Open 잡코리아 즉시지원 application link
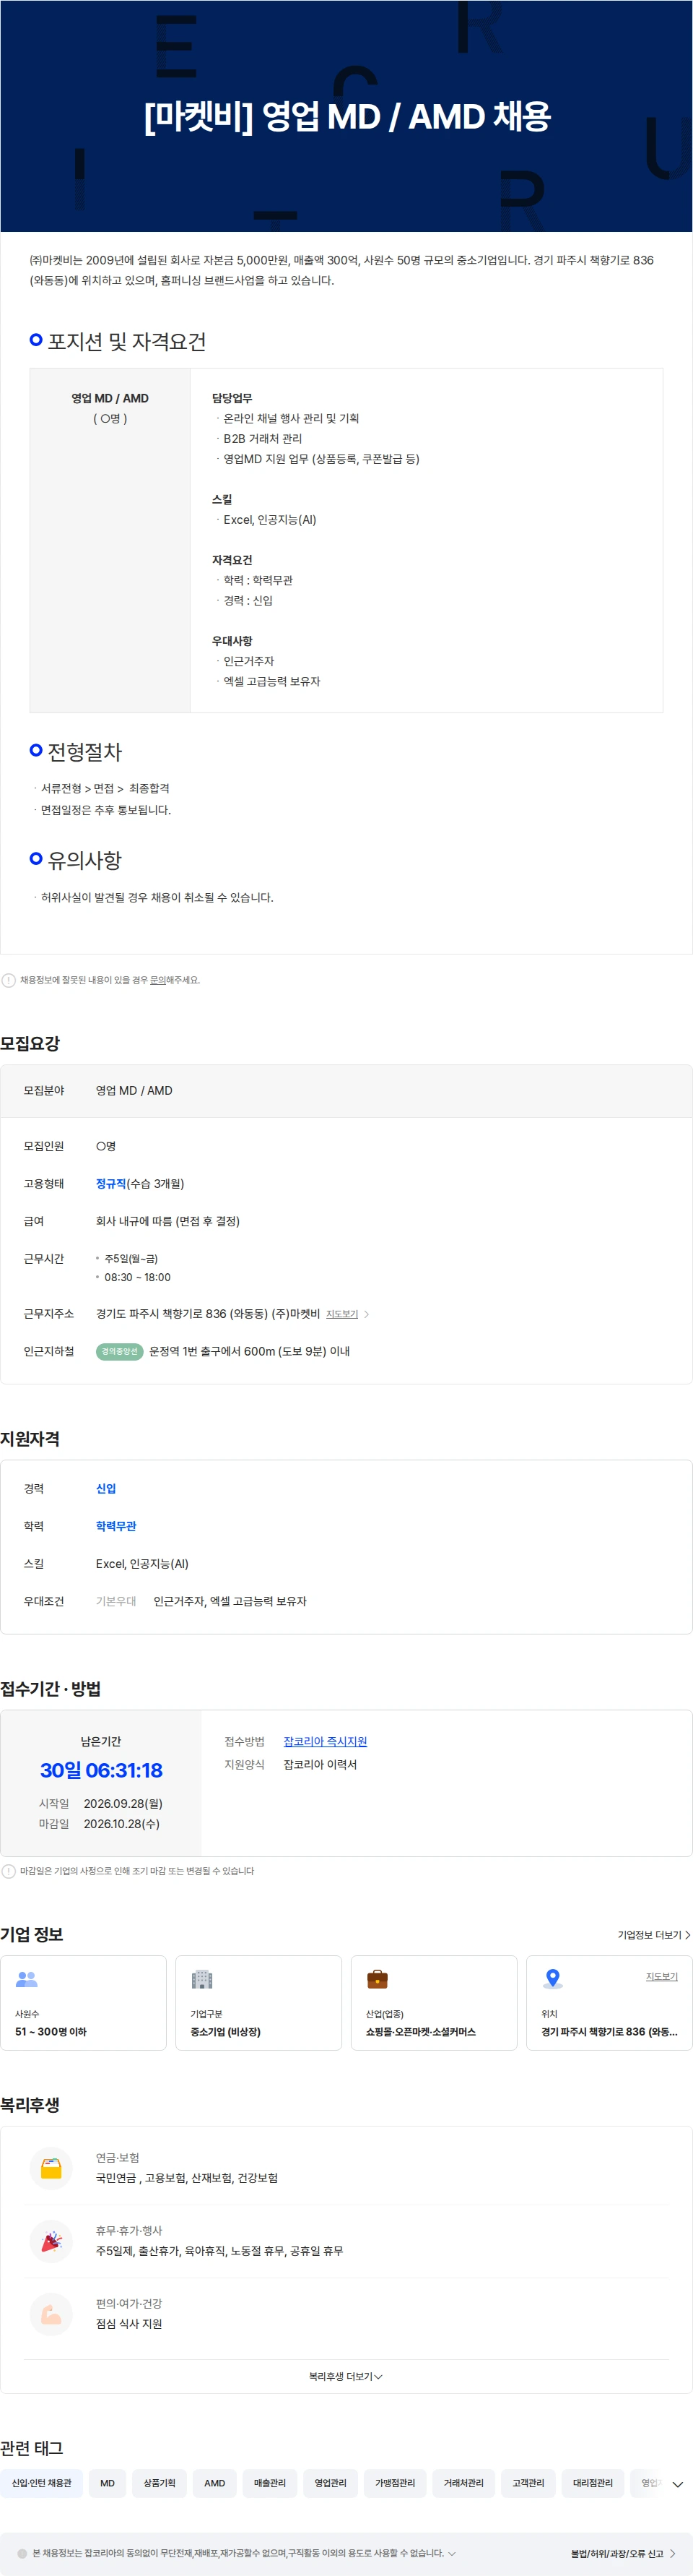This screenshot has width=693, height=2576. pos(326,1742)
